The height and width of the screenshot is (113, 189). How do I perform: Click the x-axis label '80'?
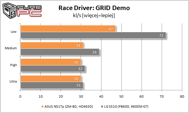[182, 96]
